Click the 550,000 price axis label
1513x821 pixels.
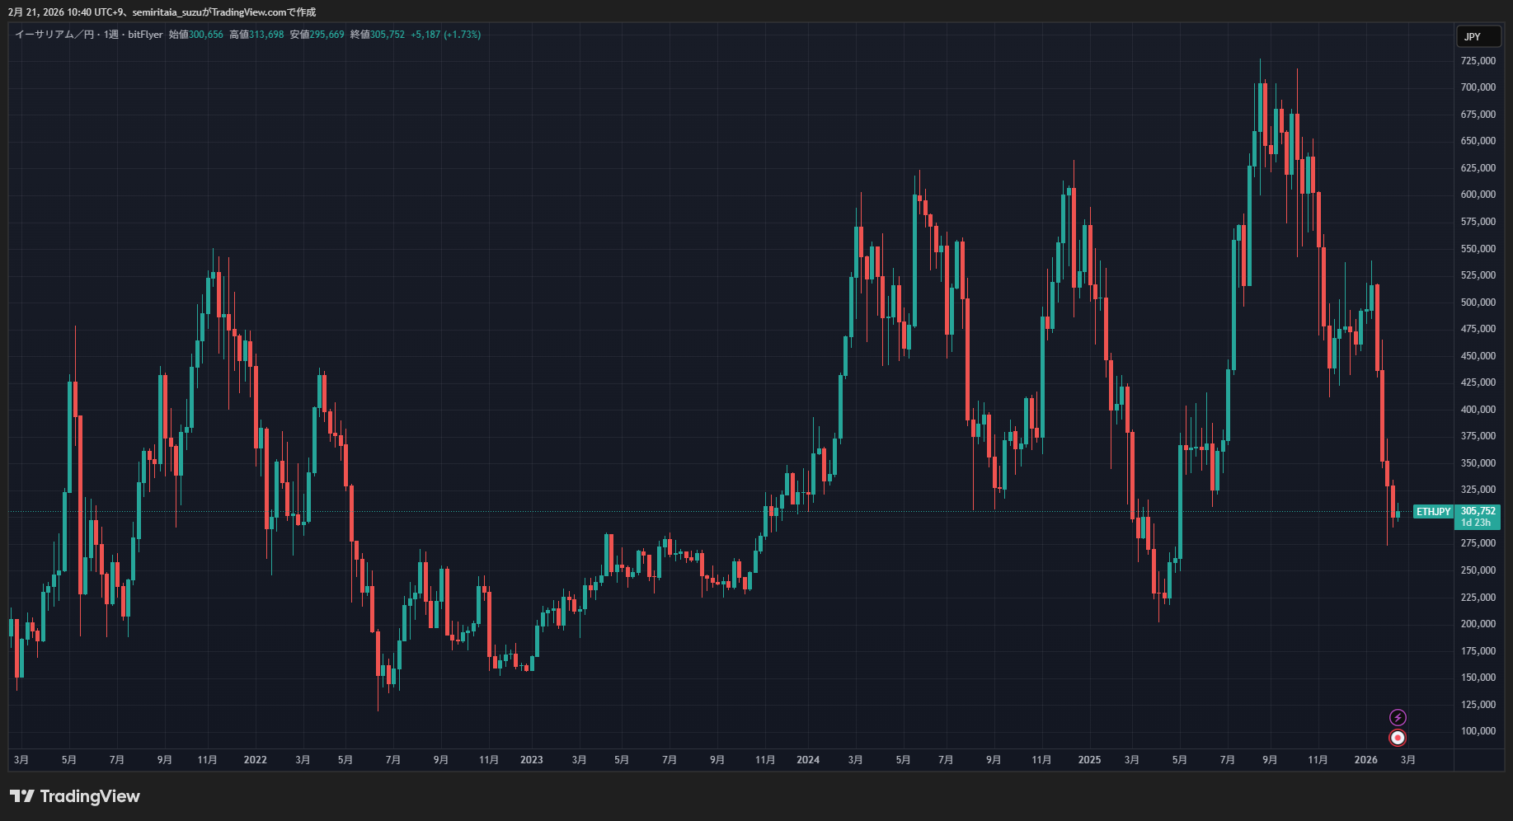[x=1478, y=249]
